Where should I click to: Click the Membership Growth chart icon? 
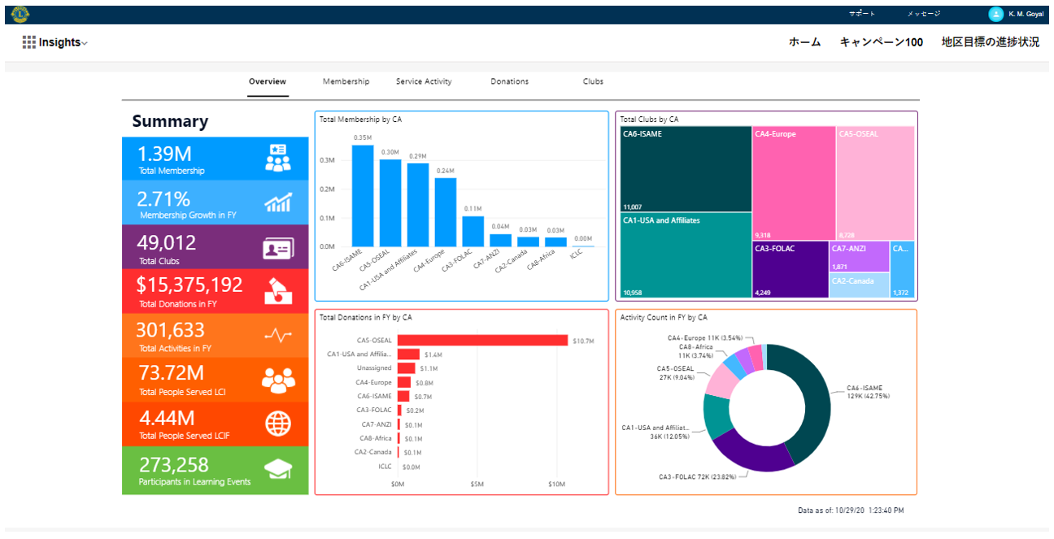(277, 203)
